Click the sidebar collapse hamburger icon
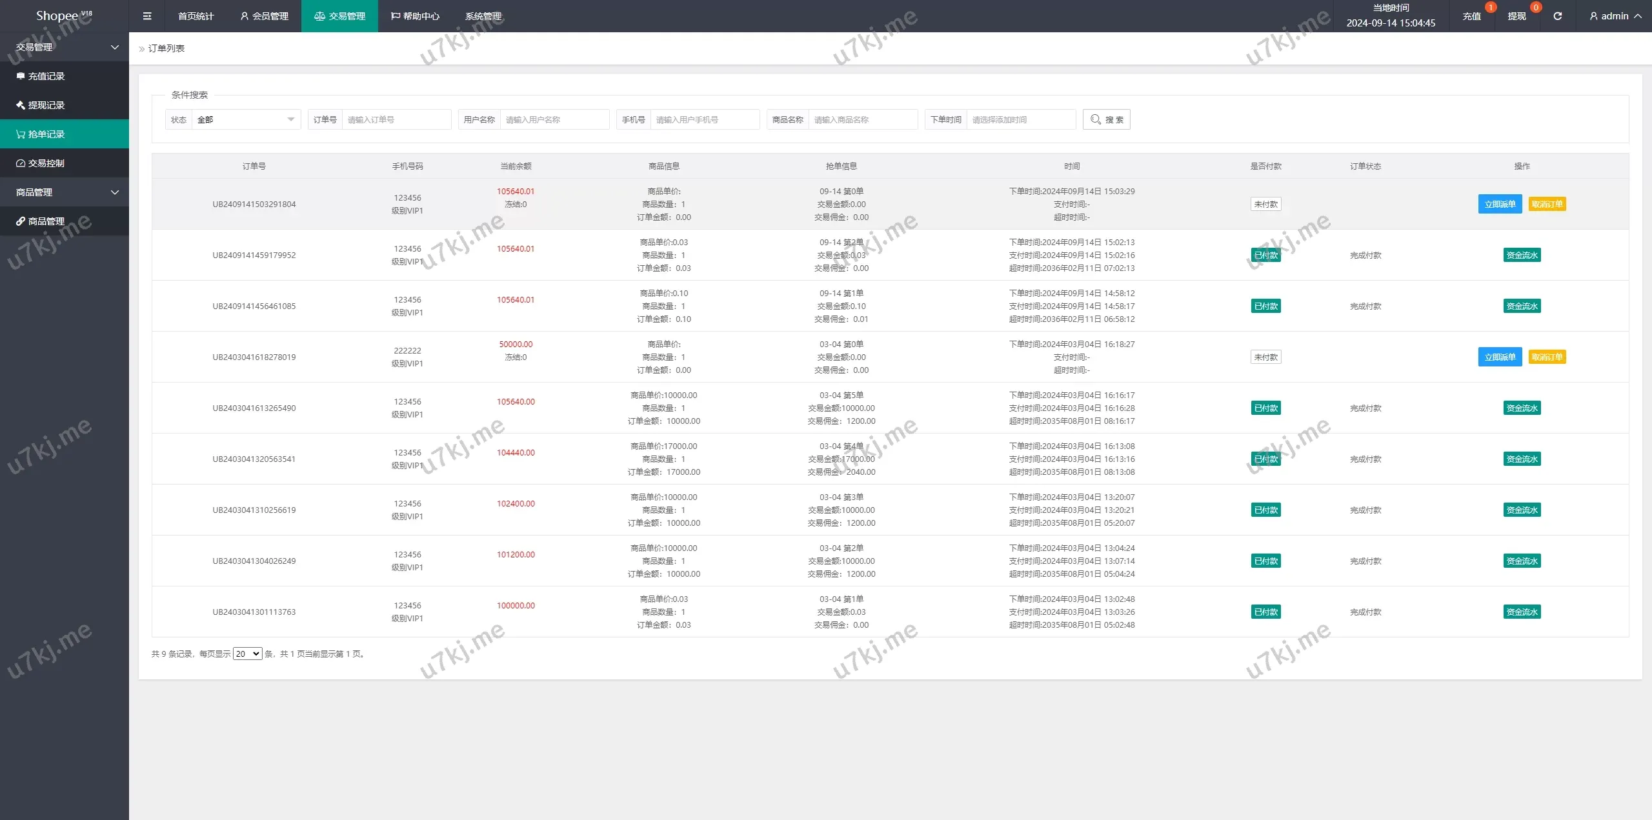This screenshot has height=820, width=1652. [147, 16]
